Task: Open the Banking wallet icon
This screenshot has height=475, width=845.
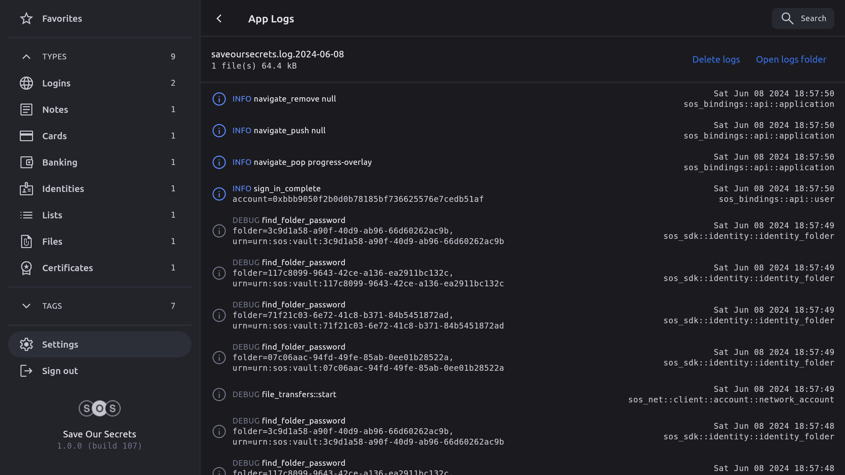Action: coord(26,162)
